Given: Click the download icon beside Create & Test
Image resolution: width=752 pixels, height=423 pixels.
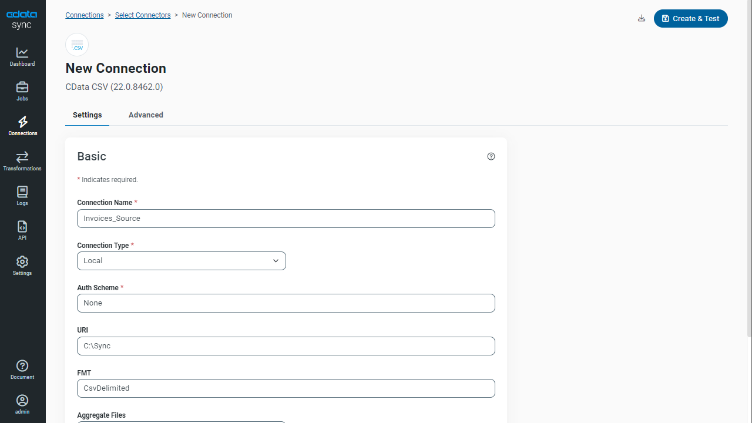Looking at the screenshot, I should coord(642,19).
